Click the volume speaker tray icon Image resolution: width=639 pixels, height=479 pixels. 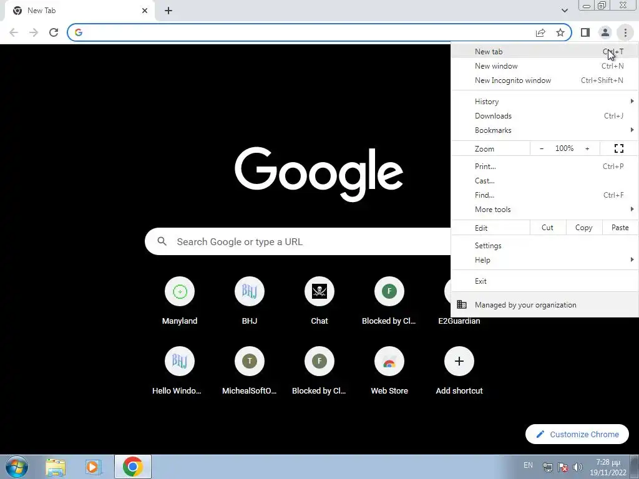[x=577, y=467]
